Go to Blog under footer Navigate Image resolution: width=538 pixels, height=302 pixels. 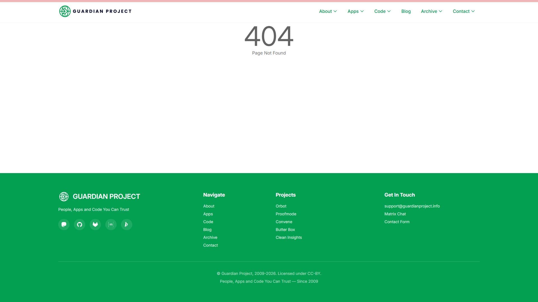point(207,230)
